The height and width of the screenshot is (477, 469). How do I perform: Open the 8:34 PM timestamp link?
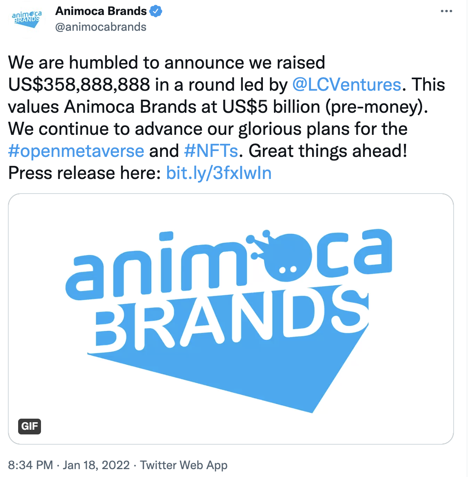(30, 465)
